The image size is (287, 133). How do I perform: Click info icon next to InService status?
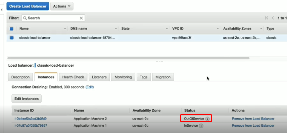tap(201, 126)
